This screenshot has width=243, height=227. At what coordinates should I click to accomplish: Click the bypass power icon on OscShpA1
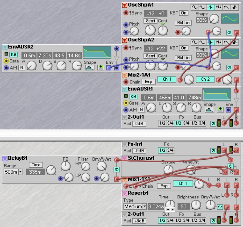(x=229, y=32)
